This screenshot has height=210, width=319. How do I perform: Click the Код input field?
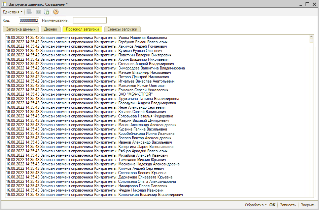click(29, 20)
